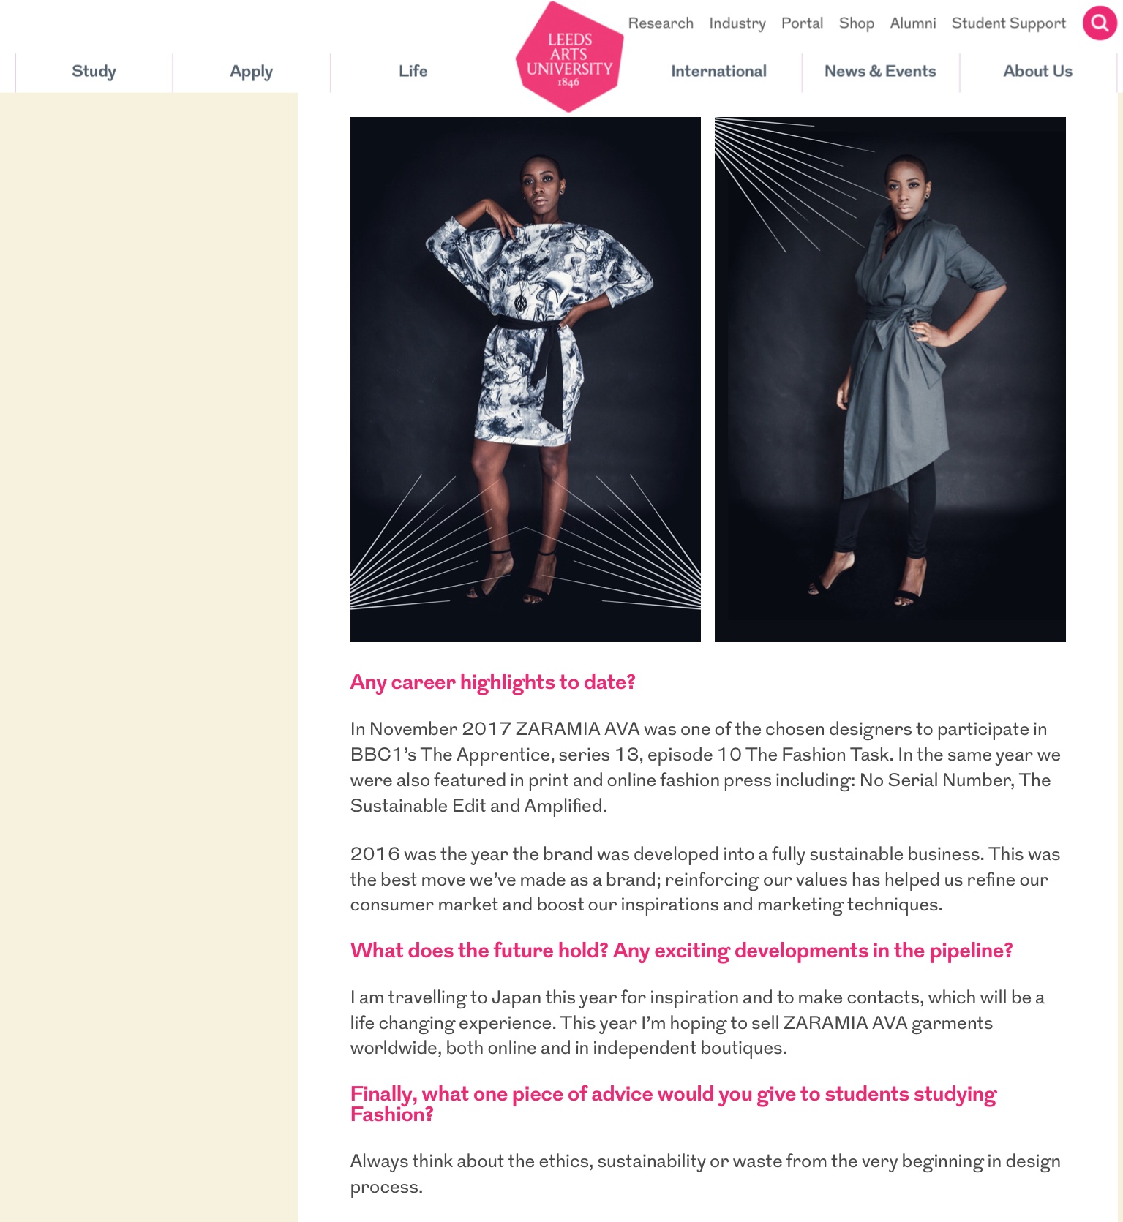Click the 'What does the future hold' heading
Image resolution: width=1123 pixels, height=1222 pixels.
click(681, 951)
